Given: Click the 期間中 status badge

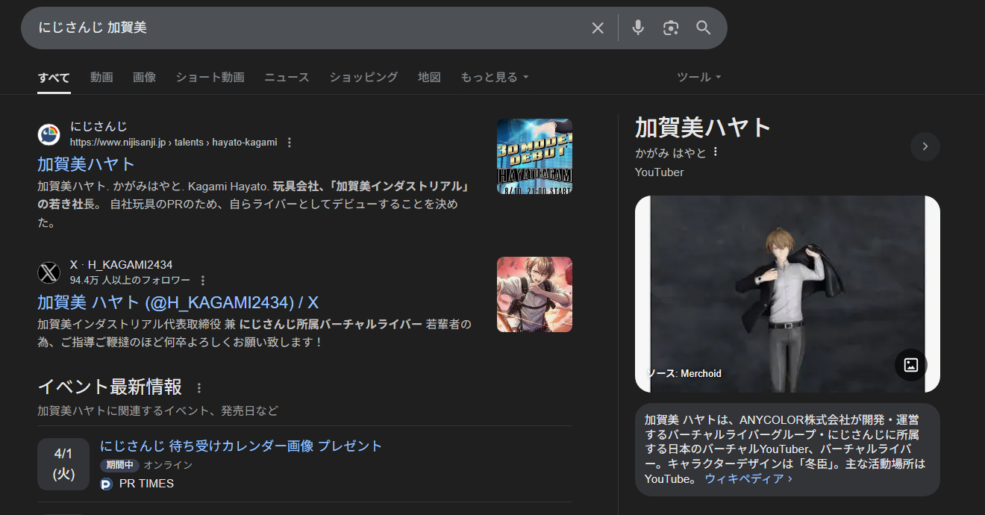Looking at the screenshot, I should [119, 465].
